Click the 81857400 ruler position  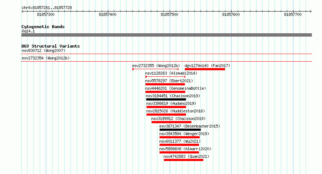pos(107,14)
